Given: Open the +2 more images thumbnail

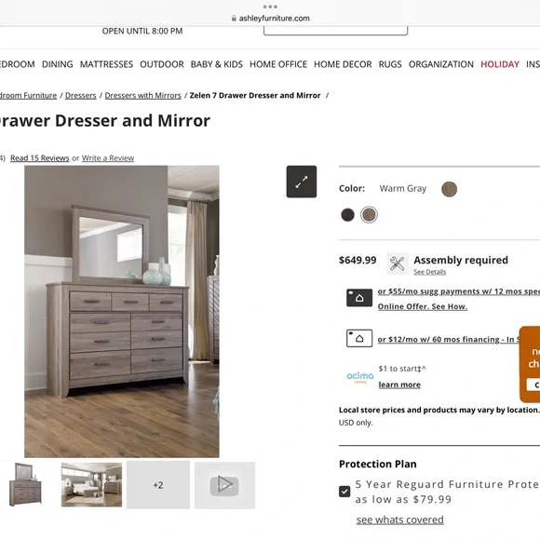Looking at the screenshot, I should pos(158,485).
